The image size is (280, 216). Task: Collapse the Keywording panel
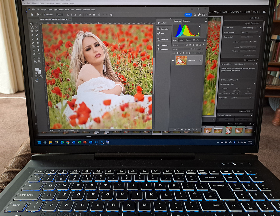tap(257, 60)
